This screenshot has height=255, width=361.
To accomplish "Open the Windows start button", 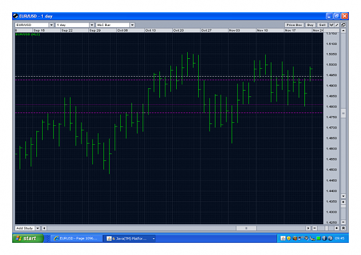I will 28,238.
